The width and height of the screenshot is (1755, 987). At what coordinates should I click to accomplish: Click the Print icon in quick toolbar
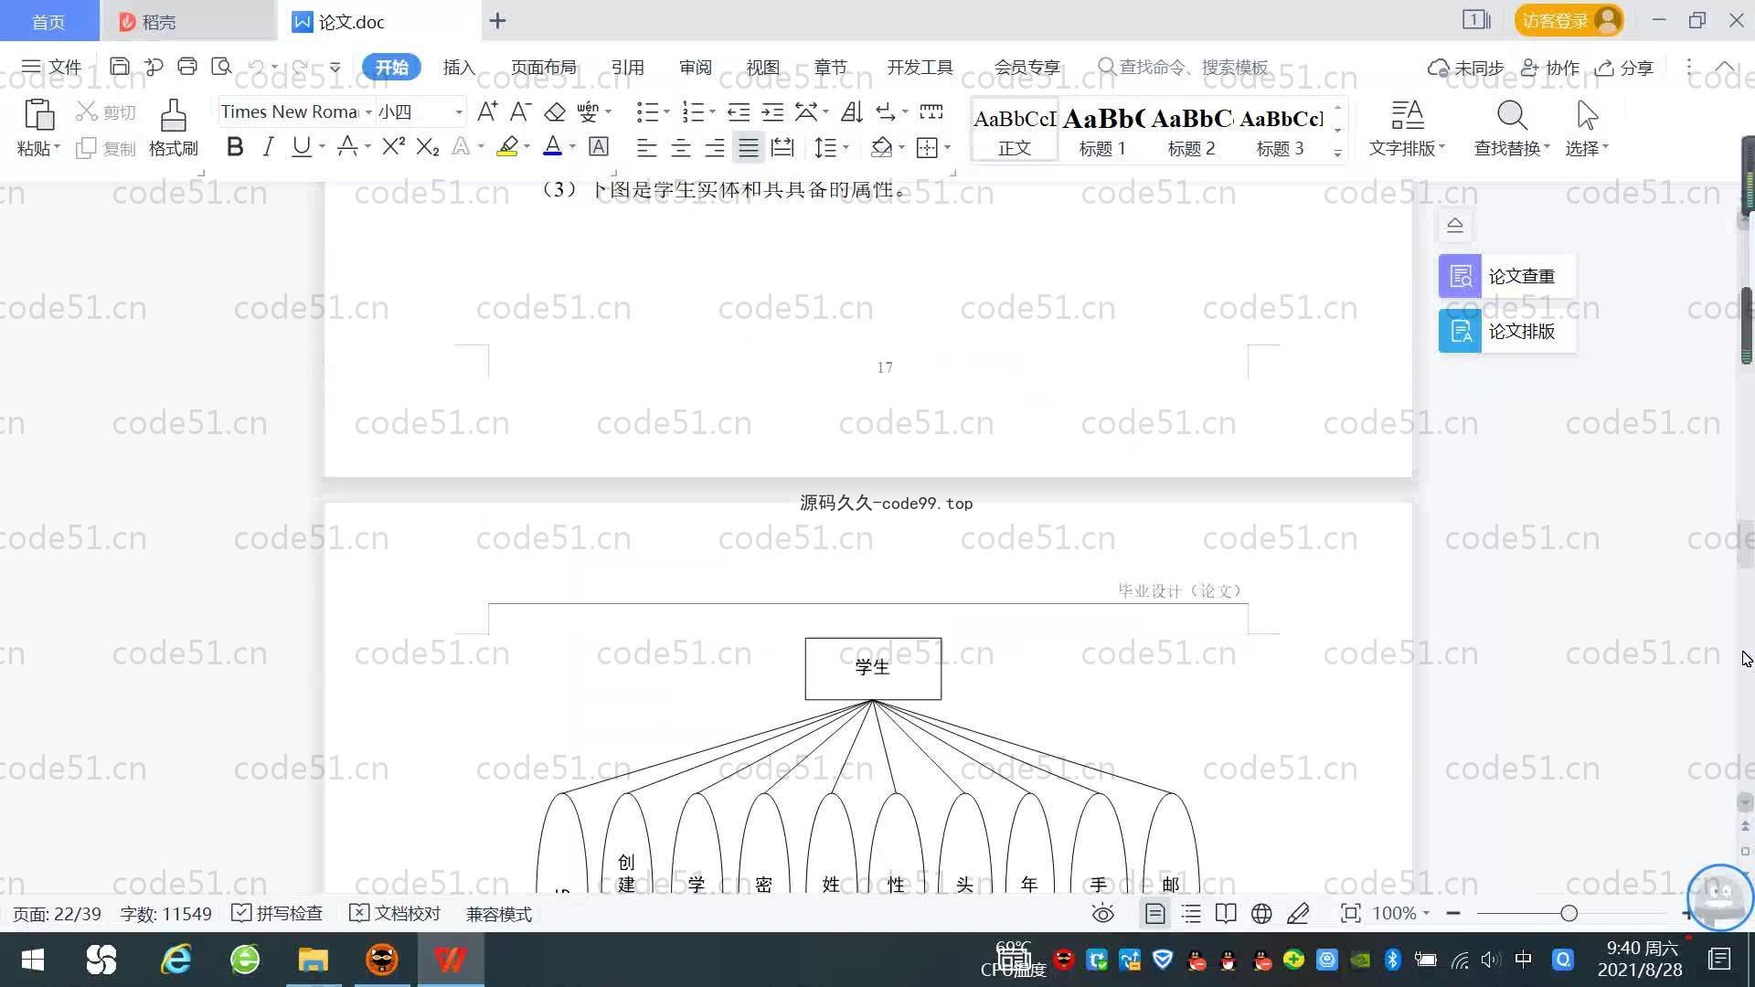[x=187, y=67]
